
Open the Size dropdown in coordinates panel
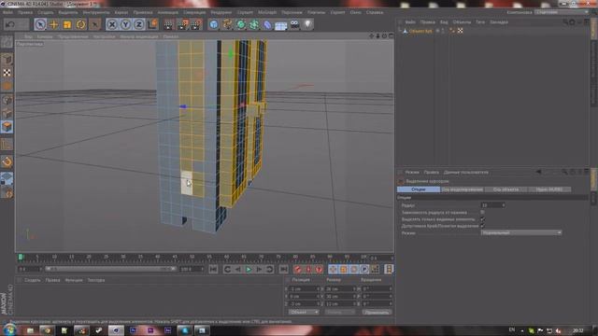[339, 313]
